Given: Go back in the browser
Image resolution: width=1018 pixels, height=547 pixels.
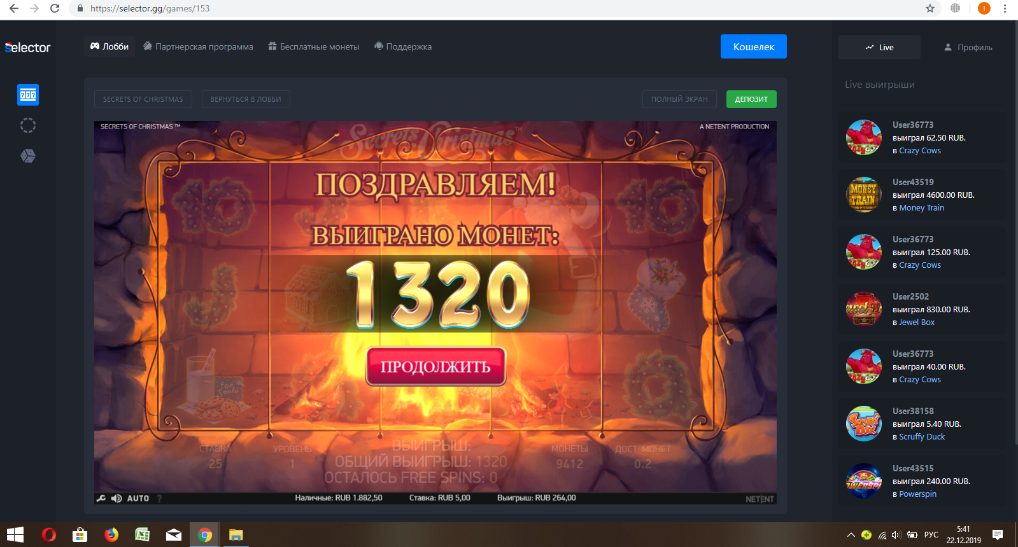Looking at the screenshot, I should (x=14, y=8).
